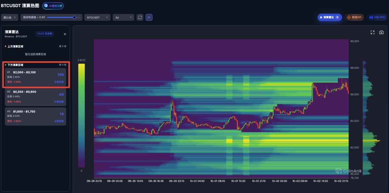
Task: Click the 流动性阈值 slider handle
Action: 74,17
